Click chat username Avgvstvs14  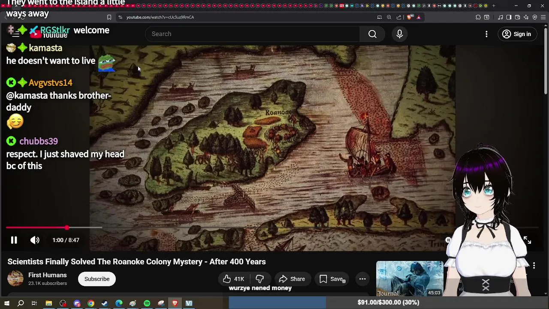click(50, 83)
